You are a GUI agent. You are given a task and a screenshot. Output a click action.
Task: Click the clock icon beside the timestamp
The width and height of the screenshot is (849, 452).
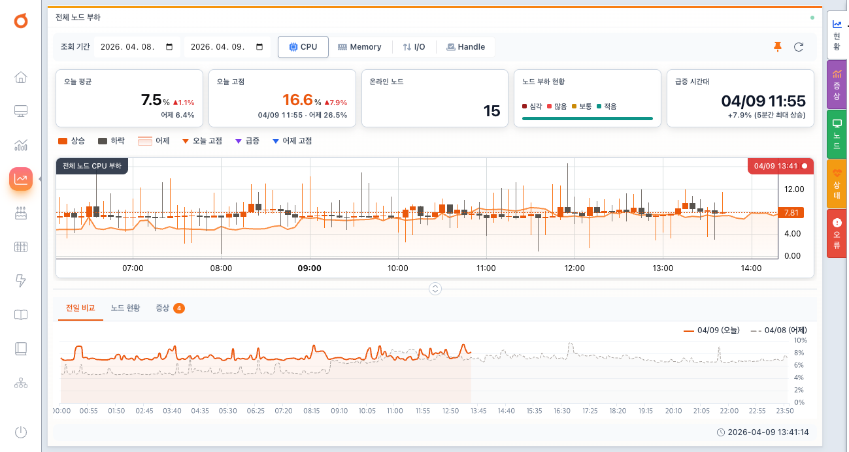(721, 432)
